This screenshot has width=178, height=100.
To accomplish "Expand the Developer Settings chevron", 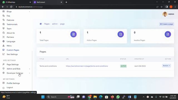I will [x=29, y=73].
